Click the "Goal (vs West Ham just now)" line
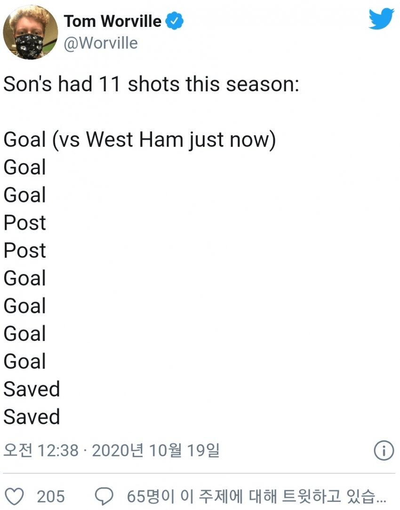 tap(139, 140)
